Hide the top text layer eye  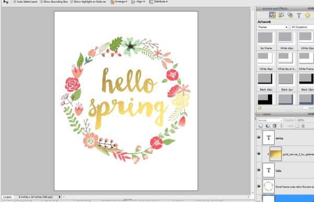point(259,138)
